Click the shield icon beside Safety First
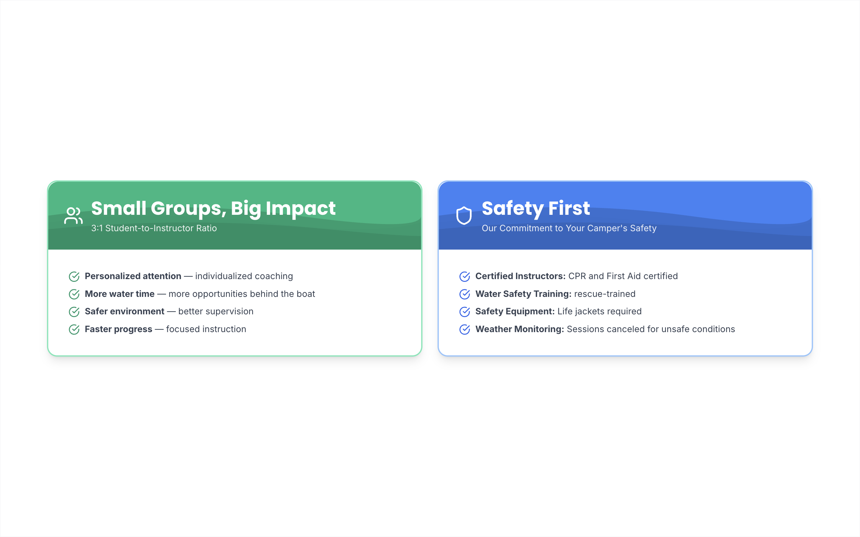860x537 pixels. (x=464, y=215)
